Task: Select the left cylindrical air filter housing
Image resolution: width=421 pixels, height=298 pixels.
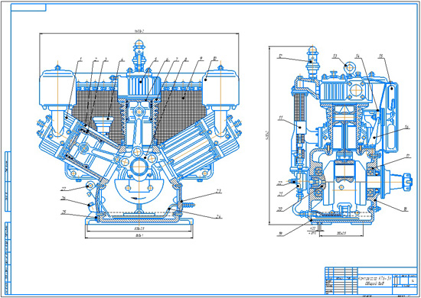Action: [x=57, y=89]
